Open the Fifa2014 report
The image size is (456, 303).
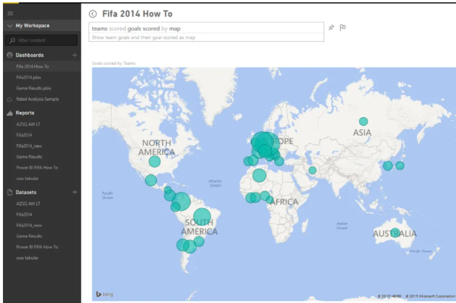(24, 135)
